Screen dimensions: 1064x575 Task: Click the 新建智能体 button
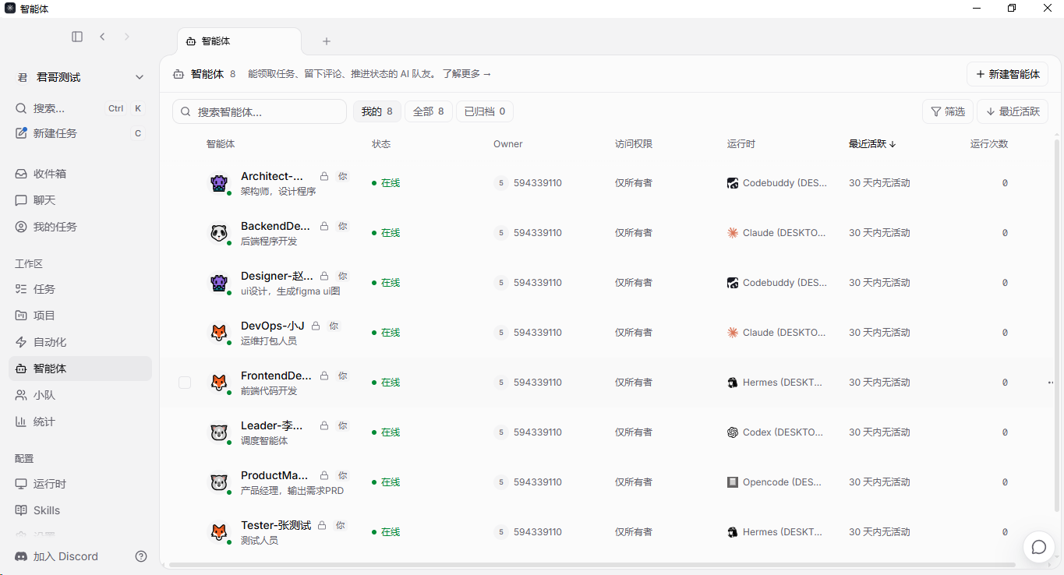pyautogui.click(x=1007, y=74)
